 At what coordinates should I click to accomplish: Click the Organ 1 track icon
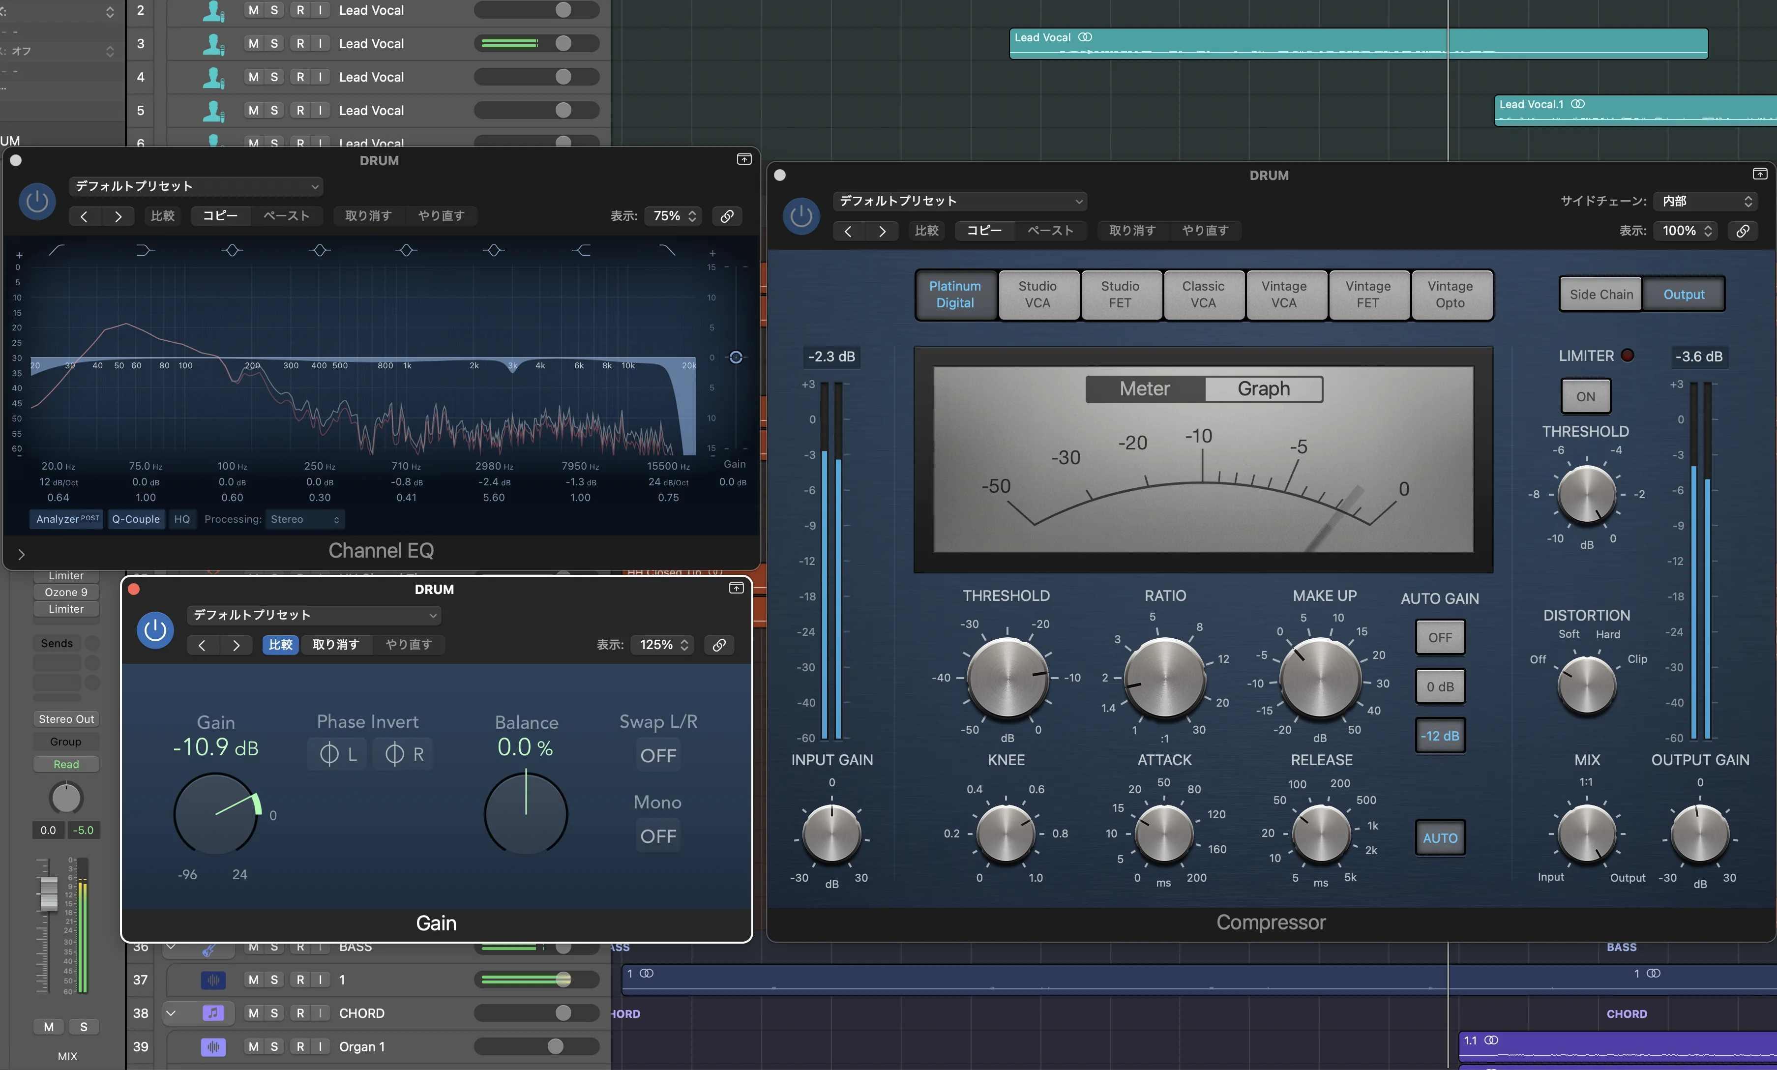(x=213, y=1046)
